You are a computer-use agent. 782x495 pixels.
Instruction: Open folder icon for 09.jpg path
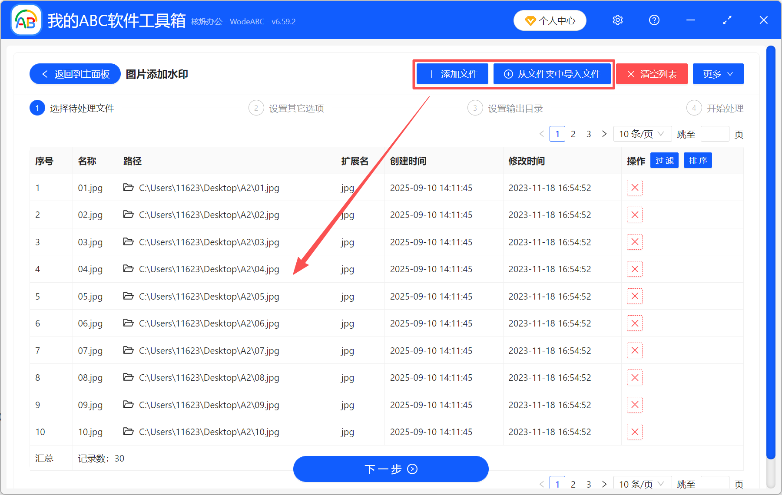[128, 404]
